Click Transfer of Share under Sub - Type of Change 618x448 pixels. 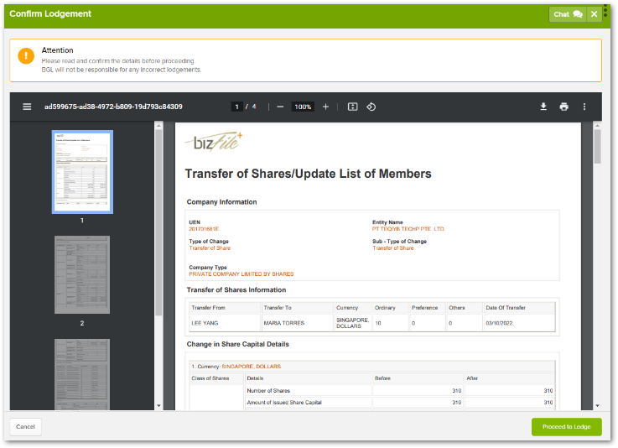coord(393,248)
